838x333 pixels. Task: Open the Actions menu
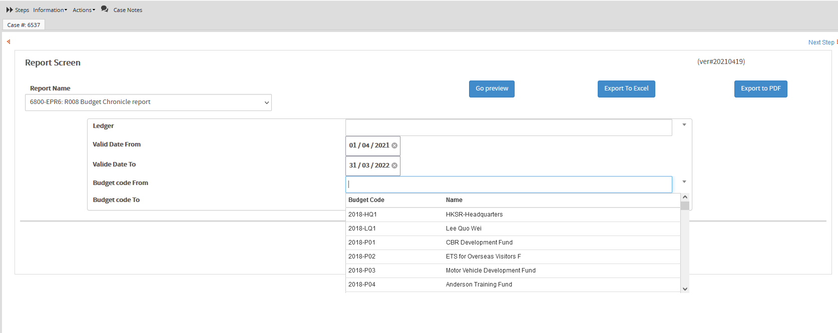pos(84,10)
